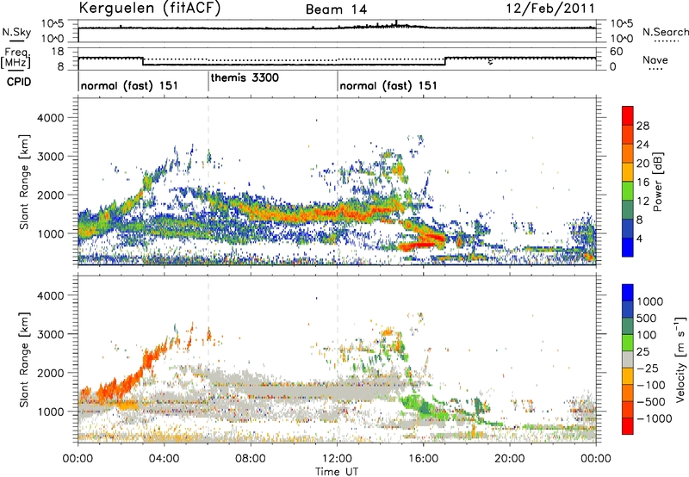Image resolution: width=689 pixels, height=477 pixels.
Task: Click the '28' tick on power colorbar
Action: [642, 126]
